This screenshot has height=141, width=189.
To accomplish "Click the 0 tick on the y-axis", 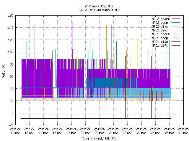I will [x=12, y=113].
